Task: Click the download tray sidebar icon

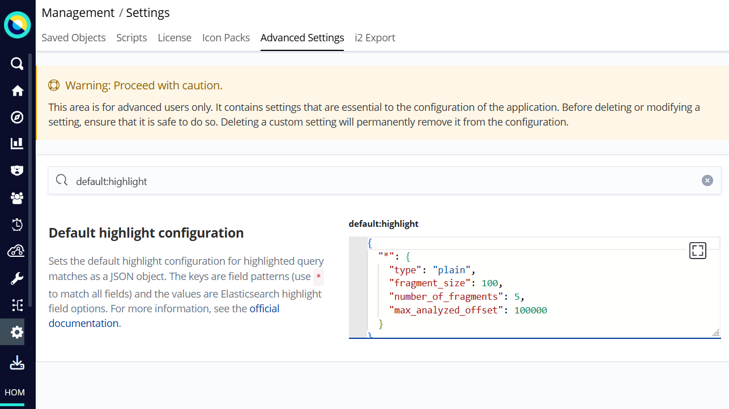Action: tap(17, 363)
